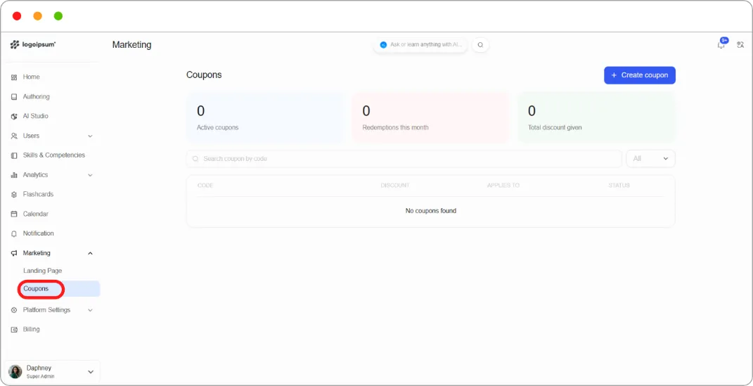Screen dimensions: 753x386
Task: Collapse the Marketing submenu chevron
Action: [90, 254]
